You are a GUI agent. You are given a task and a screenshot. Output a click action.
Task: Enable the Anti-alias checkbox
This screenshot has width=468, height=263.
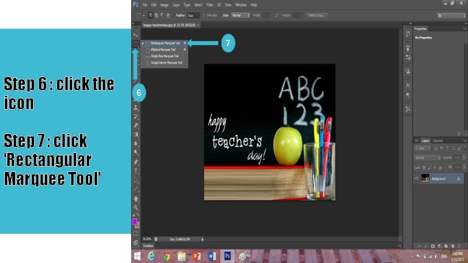point(204,15)
